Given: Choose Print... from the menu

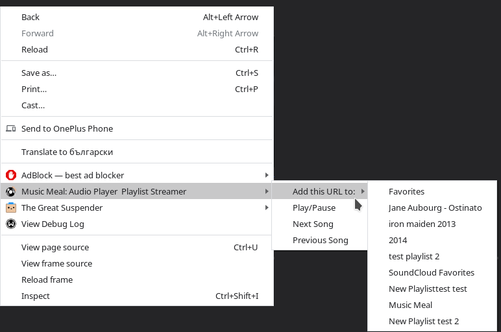Looking at the screenshot, I should click(137, 89).
